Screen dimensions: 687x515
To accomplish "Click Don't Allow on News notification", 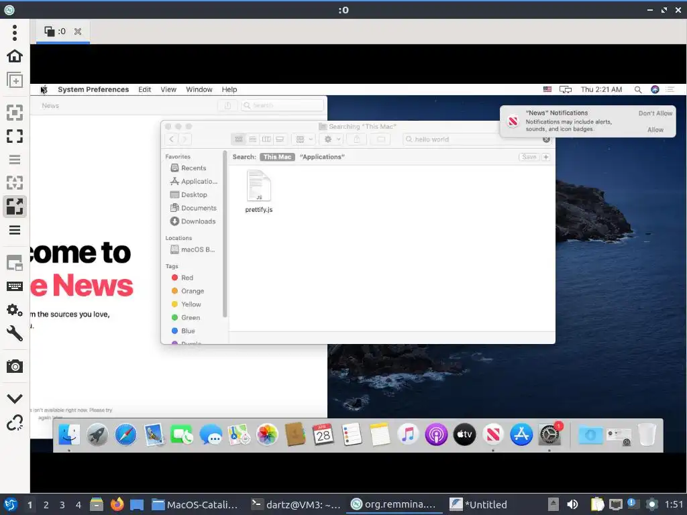I will (655, 113).
